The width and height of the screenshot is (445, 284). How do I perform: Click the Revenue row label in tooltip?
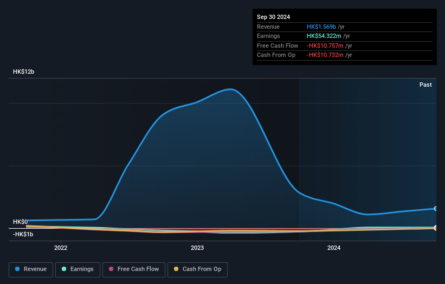[268, 27]
